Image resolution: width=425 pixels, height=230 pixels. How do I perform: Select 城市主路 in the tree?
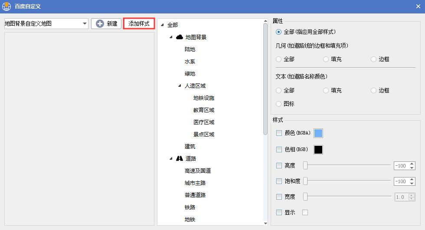tap(195, 183)
